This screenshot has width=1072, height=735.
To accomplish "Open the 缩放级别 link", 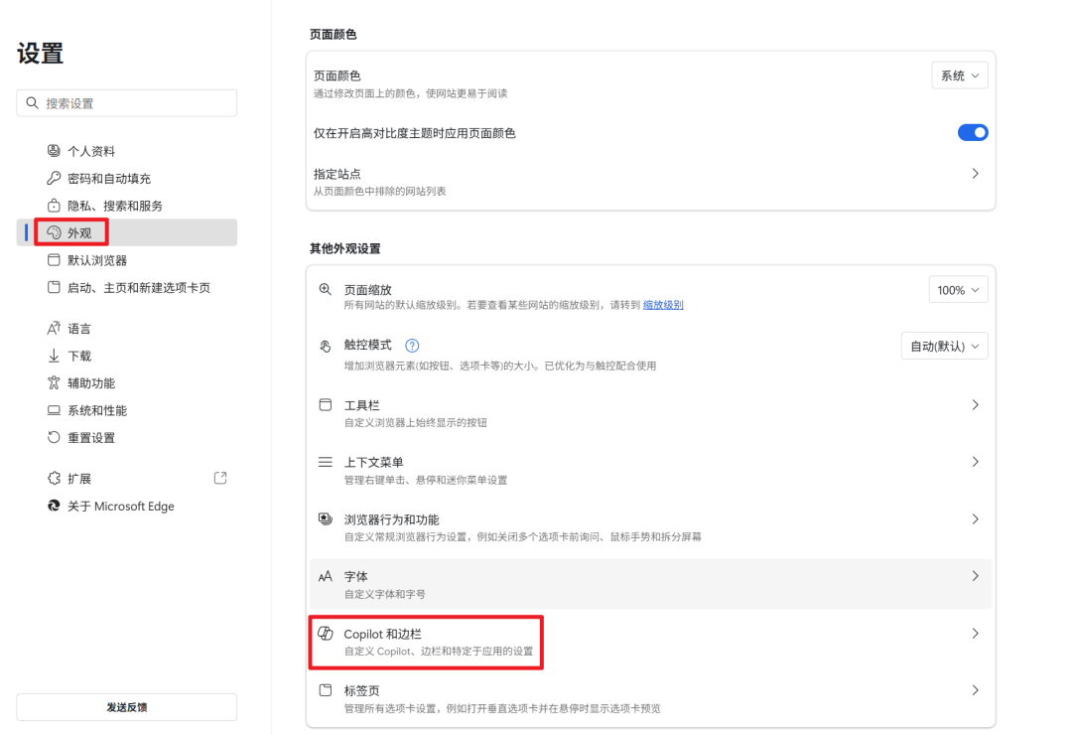I will (x=662, y=305).
